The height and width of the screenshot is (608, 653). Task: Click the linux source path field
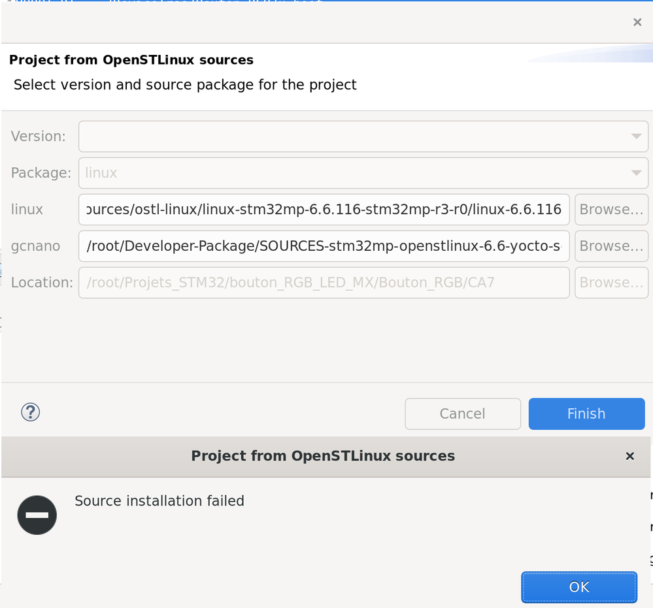coord(324,210)
